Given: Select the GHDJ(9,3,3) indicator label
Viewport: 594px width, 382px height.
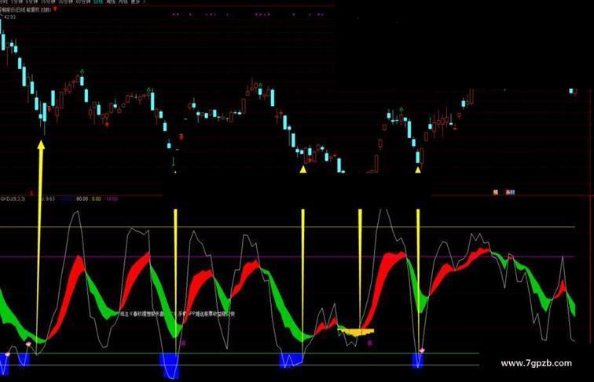Looking at the screenshot, I should (13, 198).
